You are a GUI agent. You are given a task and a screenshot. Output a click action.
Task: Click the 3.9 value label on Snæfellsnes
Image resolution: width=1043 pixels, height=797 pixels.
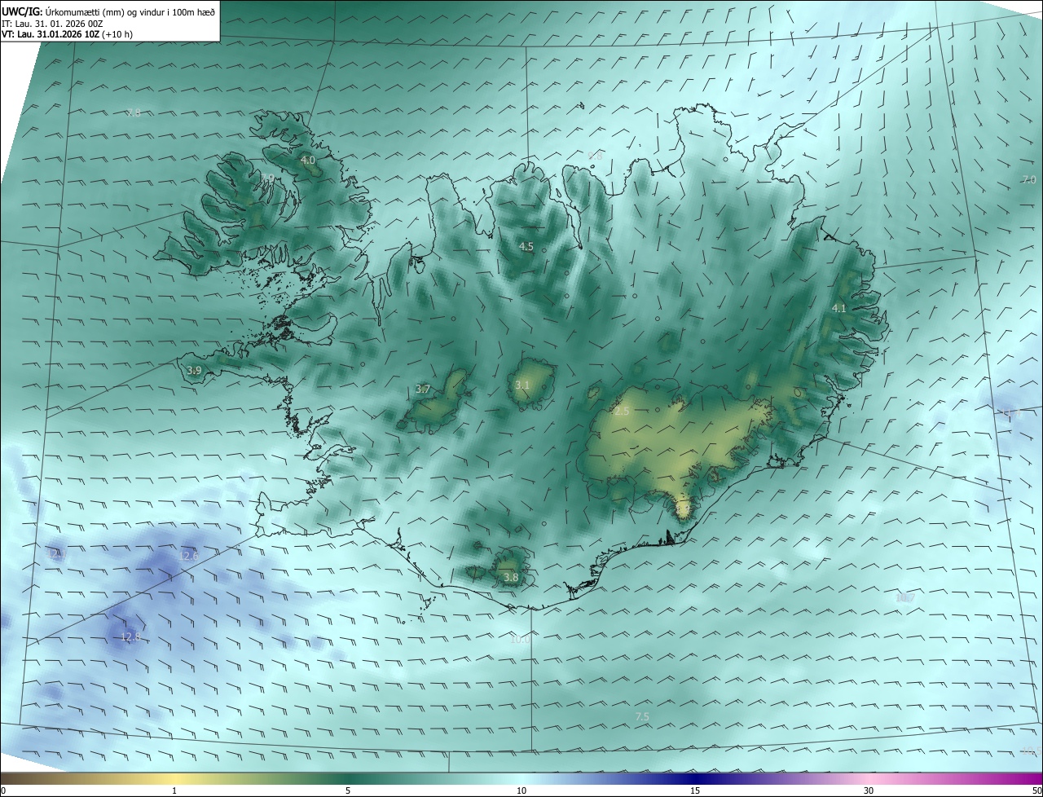[194, 371]
